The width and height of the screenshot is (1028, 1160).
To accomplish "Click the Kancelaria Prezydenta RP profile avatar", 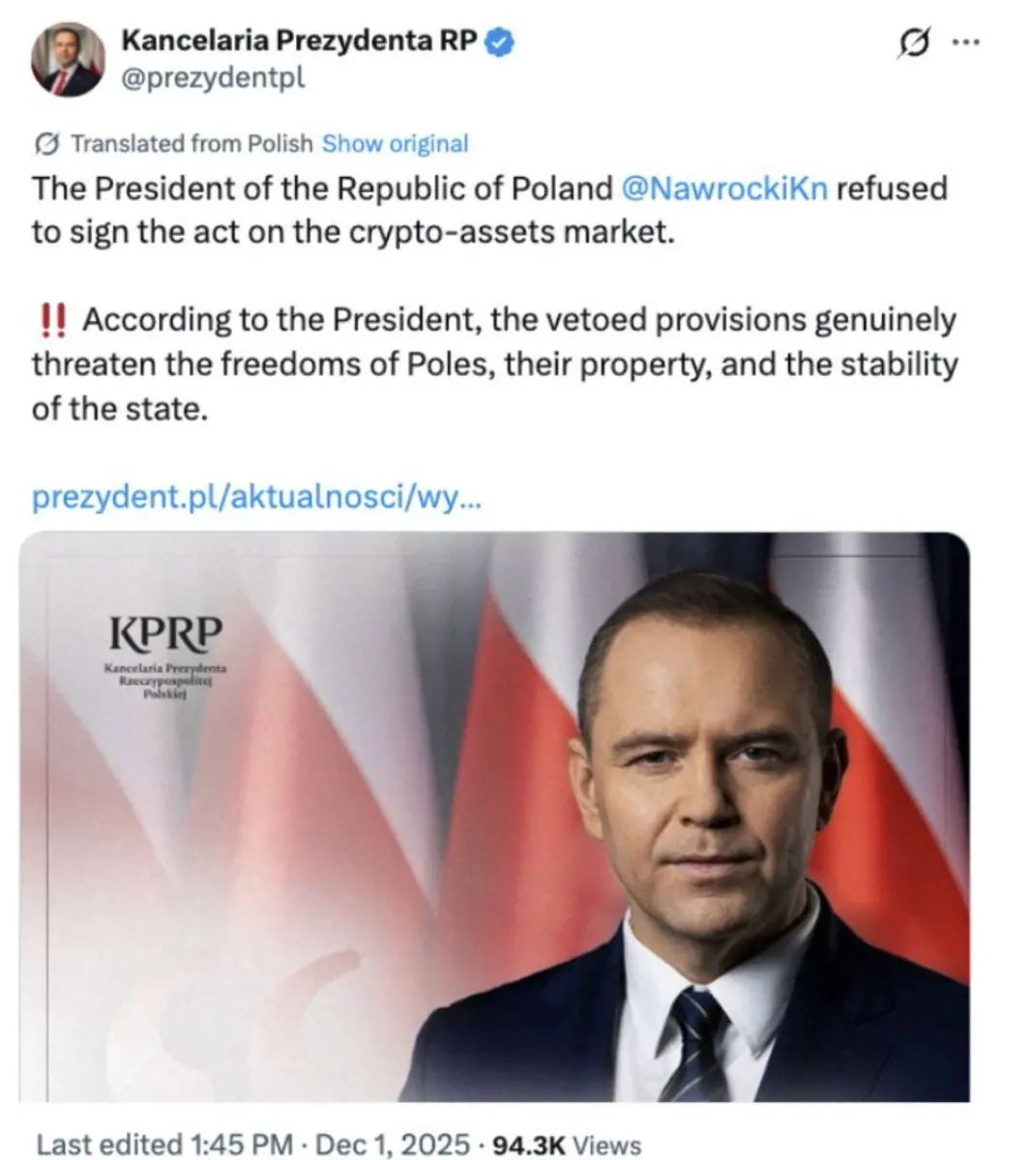I will (67, 60).
